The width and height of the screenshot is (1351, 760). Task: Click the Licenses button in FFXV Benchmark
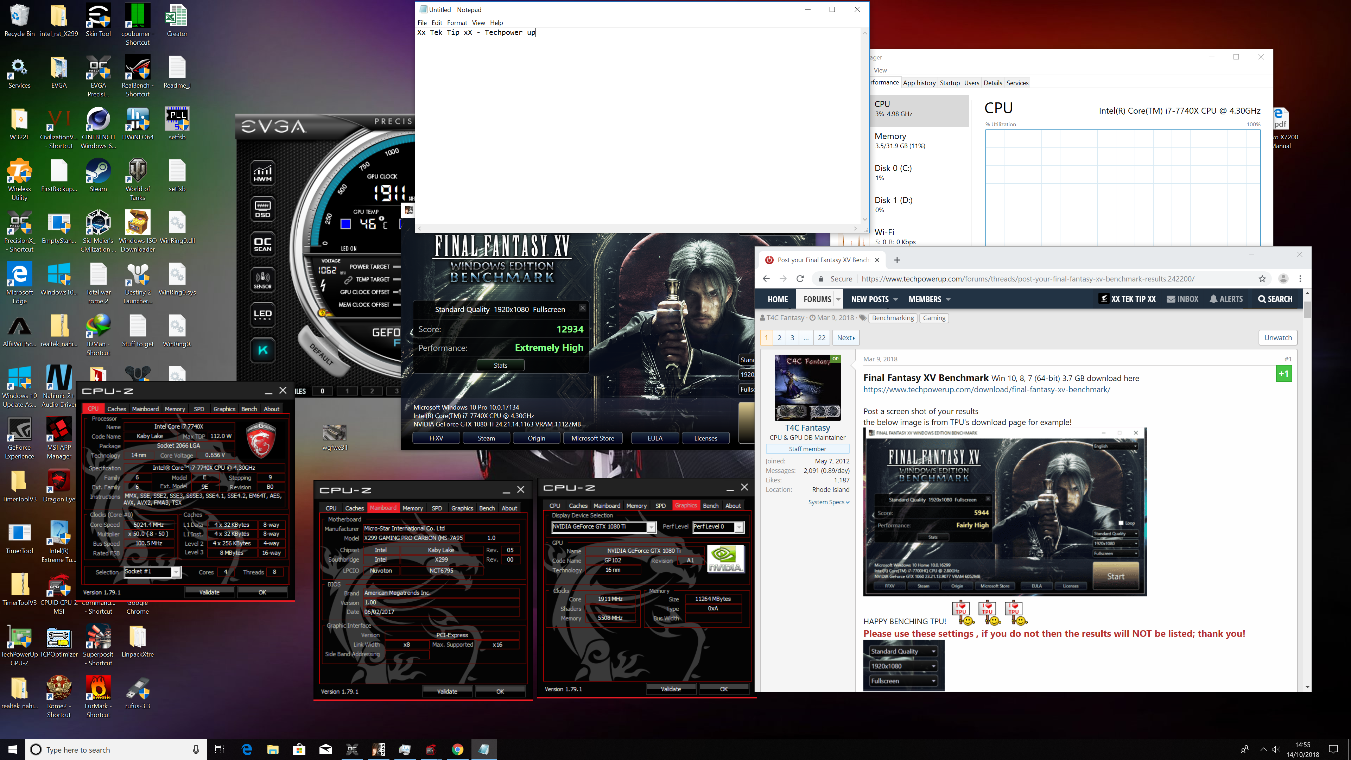(705, 438)
